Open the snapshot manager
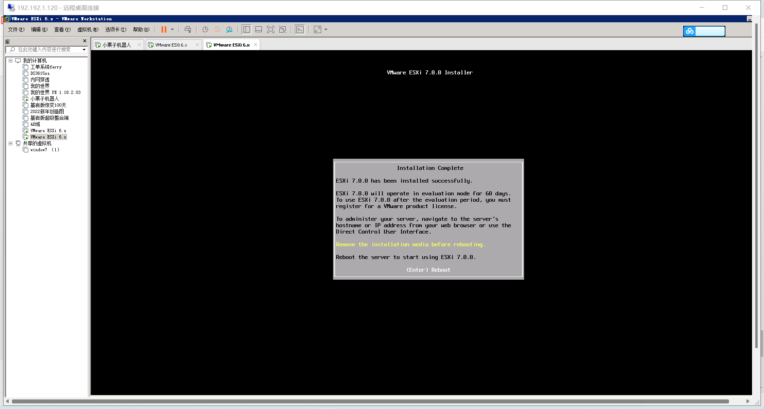The width and height of the screenshot is (764, 409). [229, 29]
